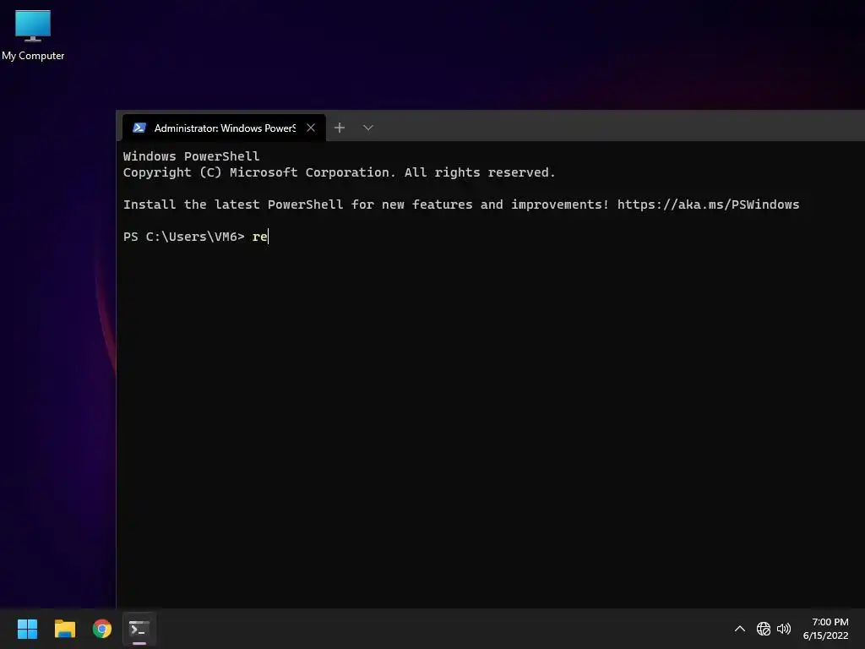Launch File Explorer from the taskbar
Viewport: 865px width, 649px height.
[x=64, y=629]
